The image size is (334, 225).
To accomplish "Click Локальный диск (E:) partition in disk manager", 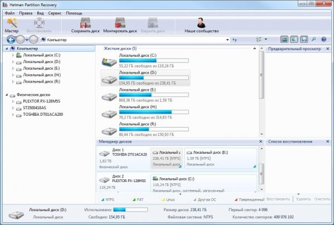I will (220, 158).
